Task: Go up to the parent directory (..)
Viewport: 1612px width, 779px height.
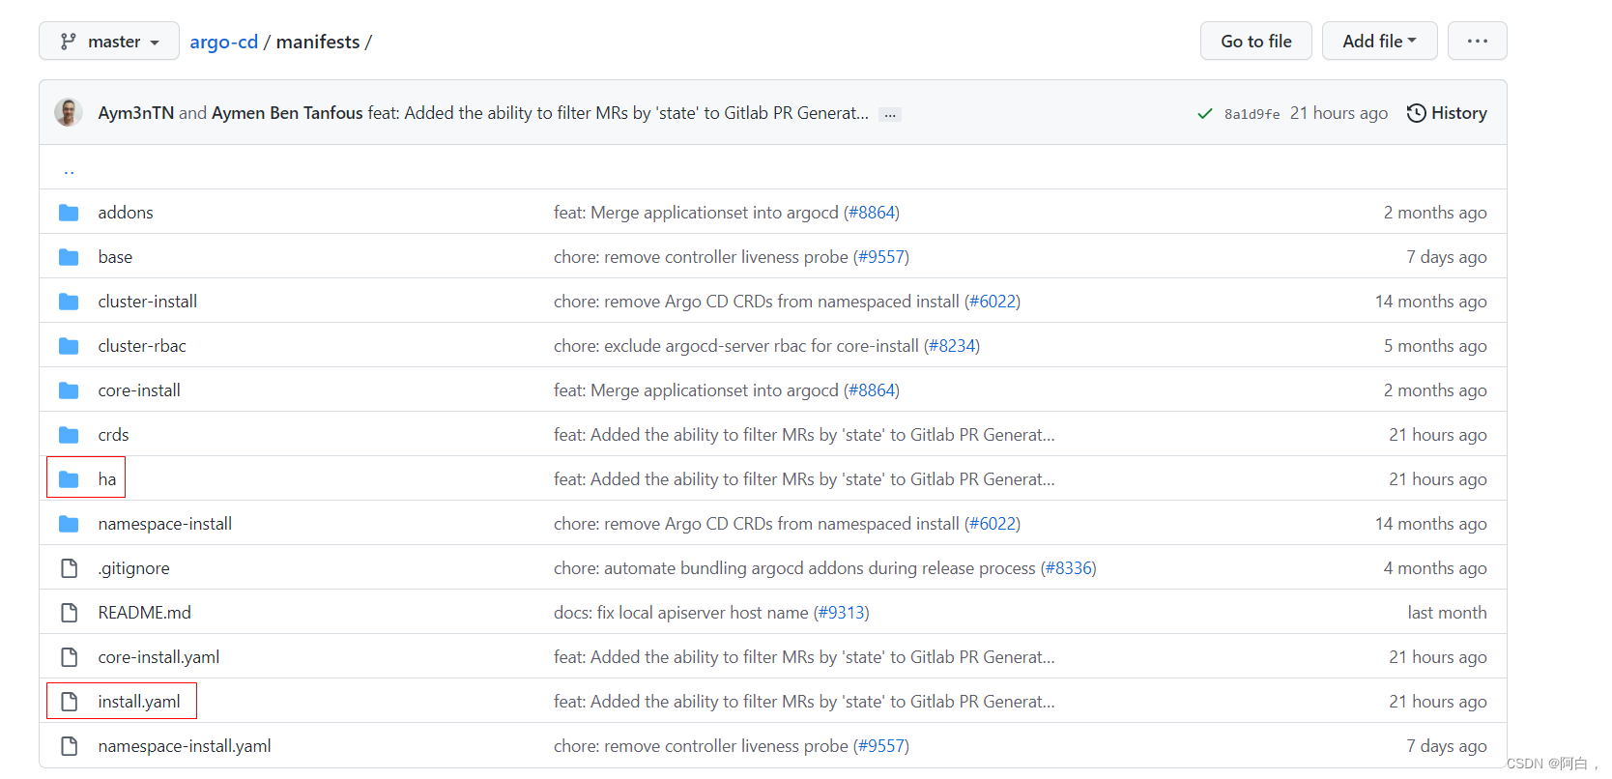Action: click(x=69, y=169)
